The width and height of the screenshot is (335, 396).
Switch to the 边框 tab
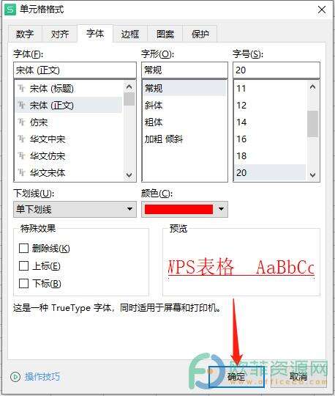[x=130, y=34]
